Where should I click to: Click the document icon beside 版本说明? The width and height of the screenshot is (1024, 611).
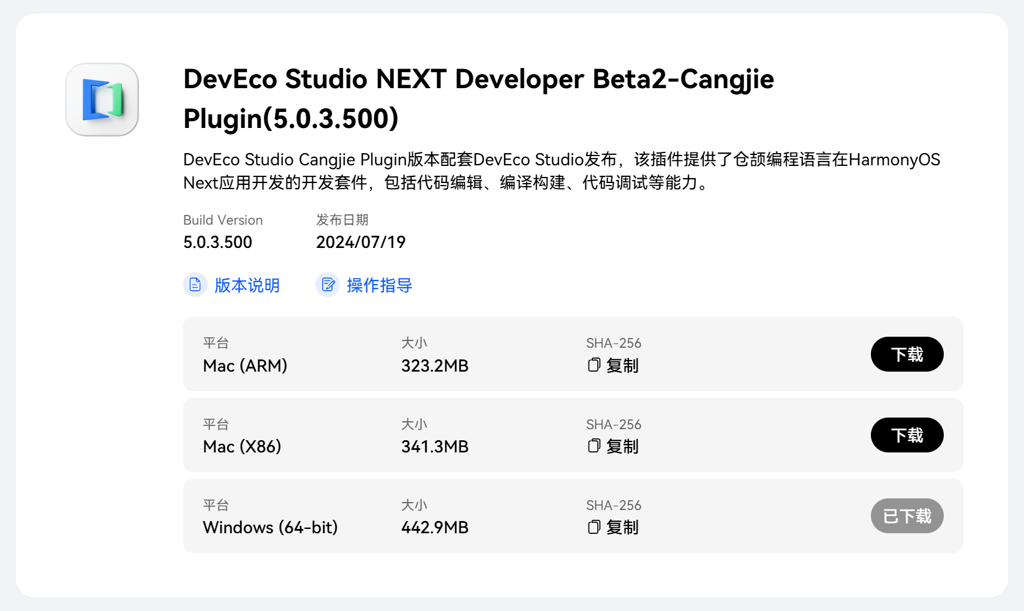coord(195,285)
